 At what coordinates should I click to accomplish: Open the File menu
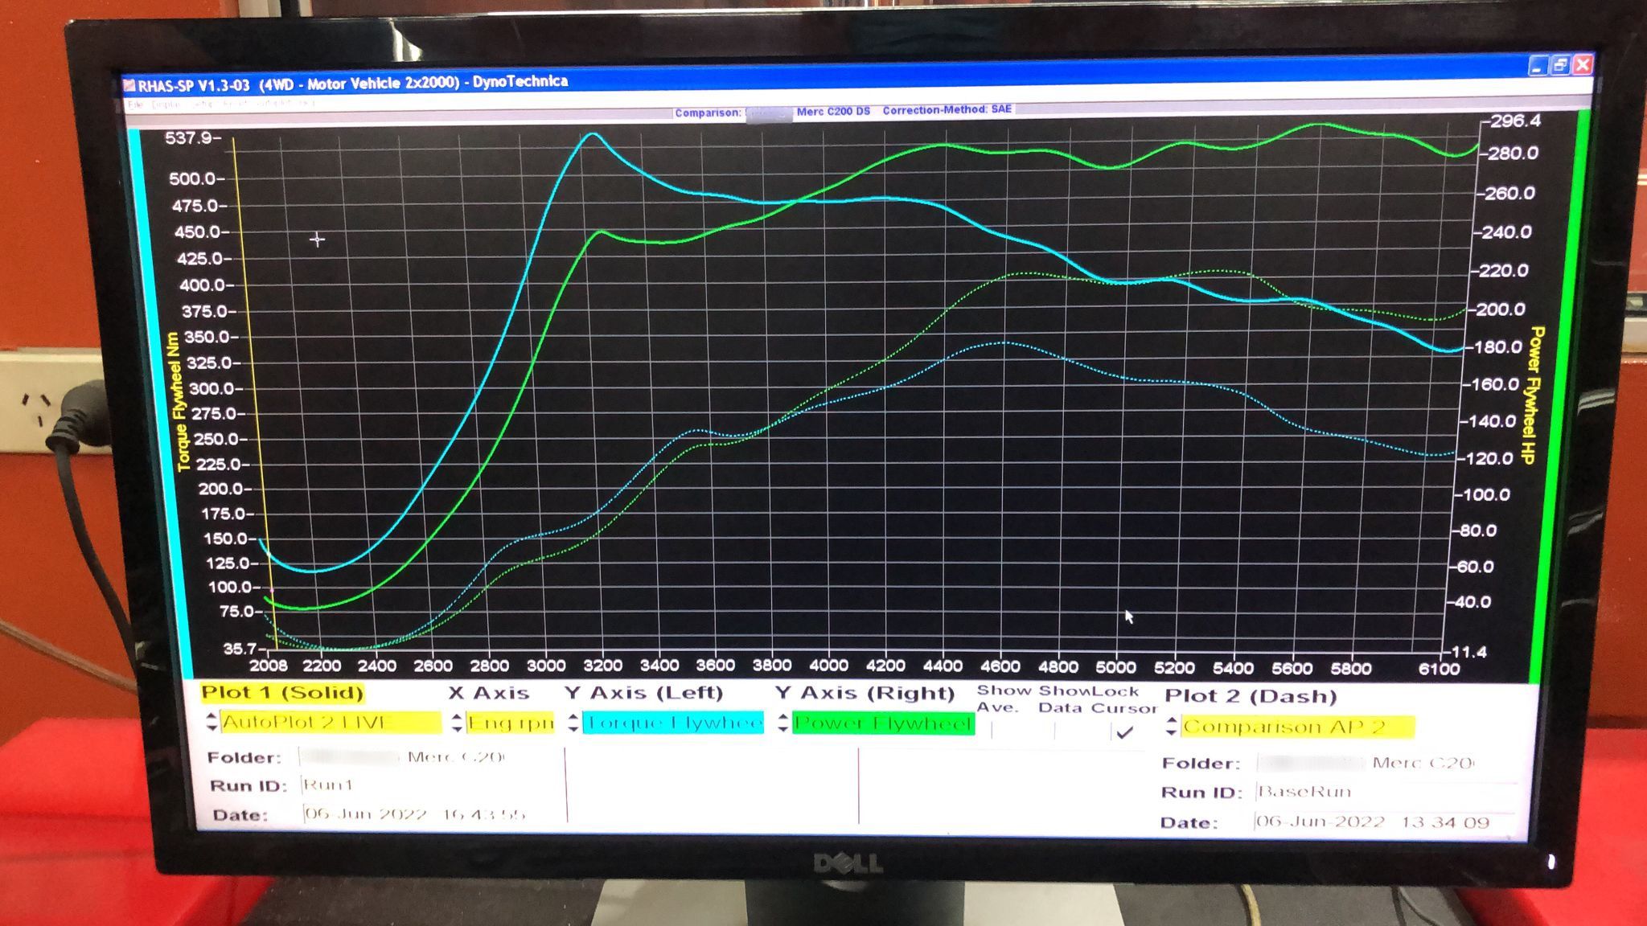point(135,104)
